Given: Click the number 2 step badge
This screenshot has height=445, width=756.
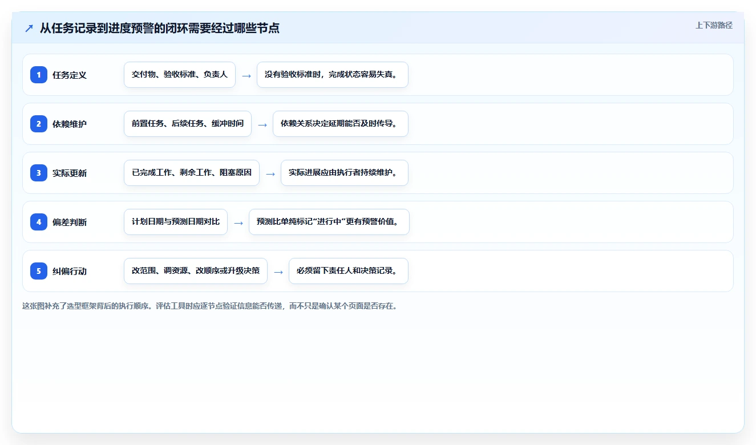Looking at the screenshot, I should click(x=39, y=124).
